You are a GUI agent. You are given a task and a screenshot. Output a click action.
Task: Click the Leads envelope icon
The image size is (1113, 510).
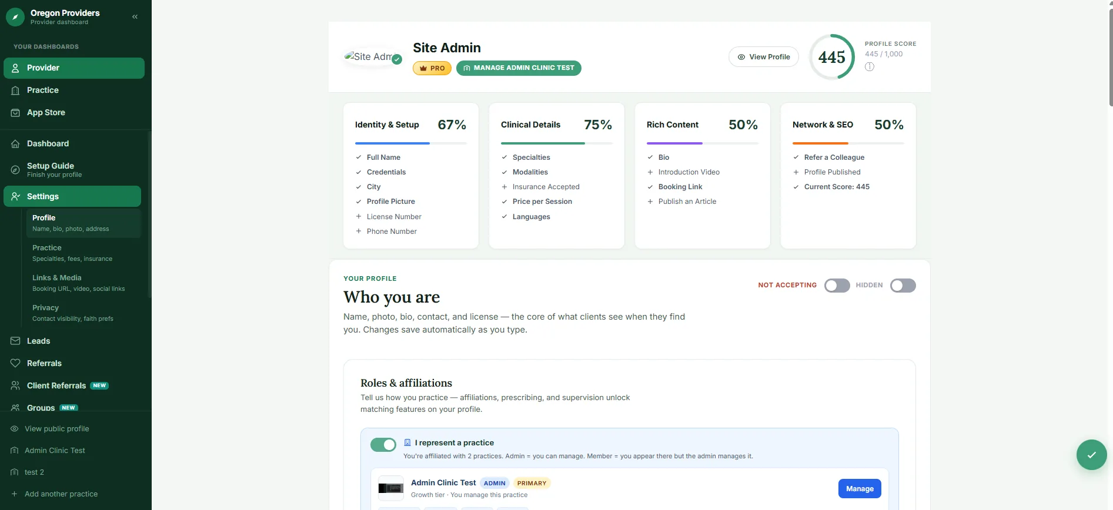[15, 341]
